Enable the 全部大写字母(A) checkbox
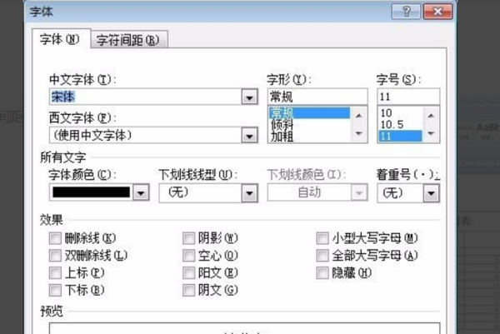 click(x=322, y=255)
